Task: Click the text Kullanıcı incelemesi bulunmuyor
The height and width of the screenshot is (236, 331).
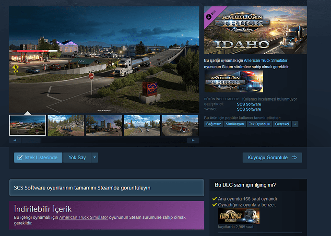Action: click(270, 99)
